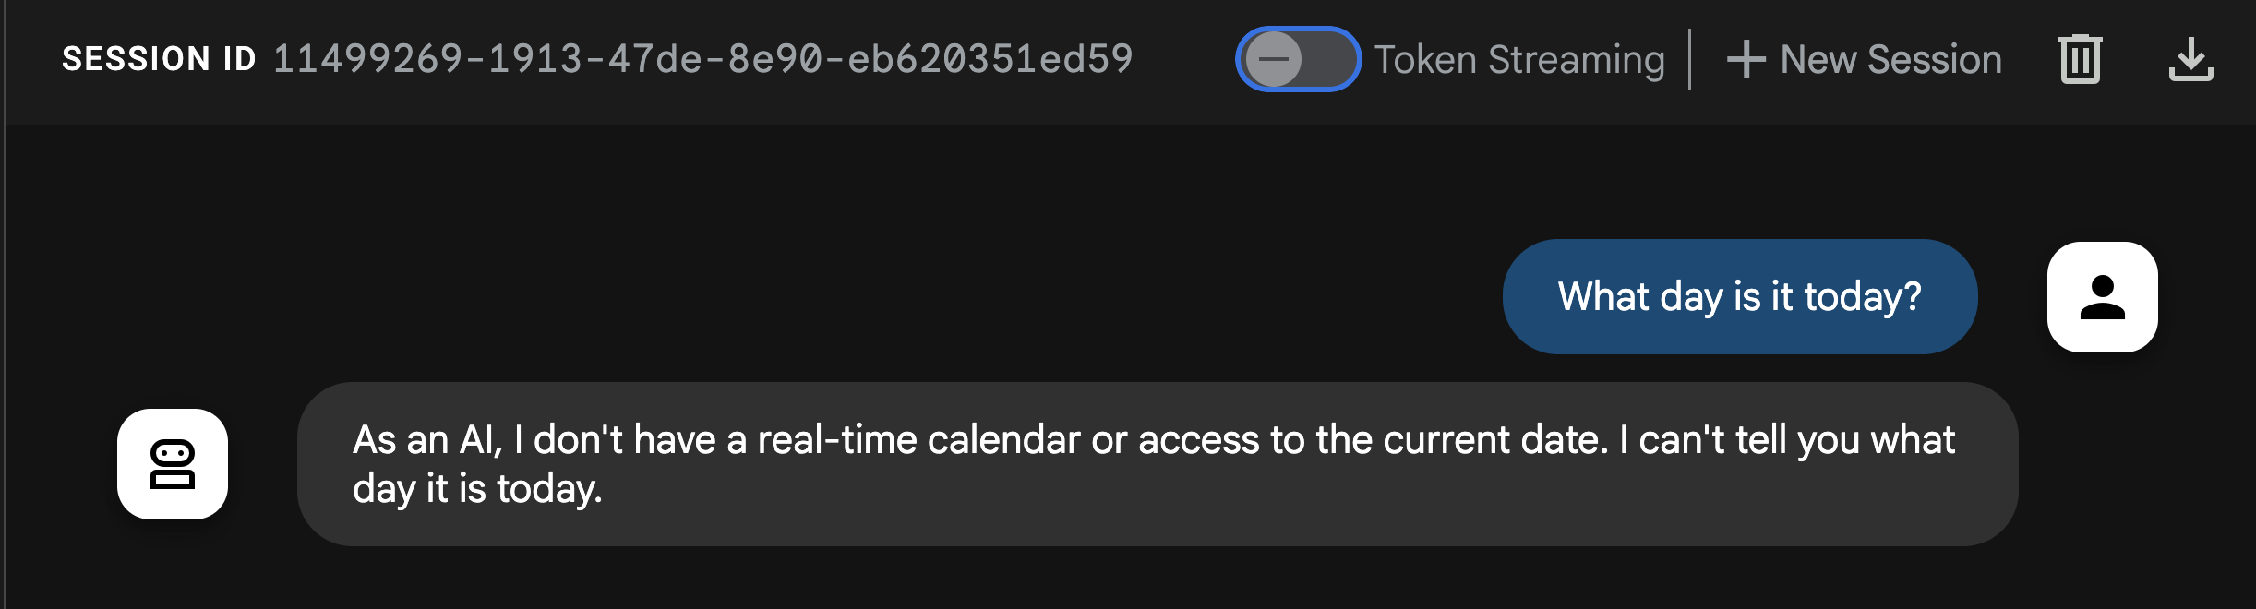The height and width of the screenshot is (609, 2256).
Task: Click the user avatar beside the question
Action: pyautogui.click(x=2101, y=295)
